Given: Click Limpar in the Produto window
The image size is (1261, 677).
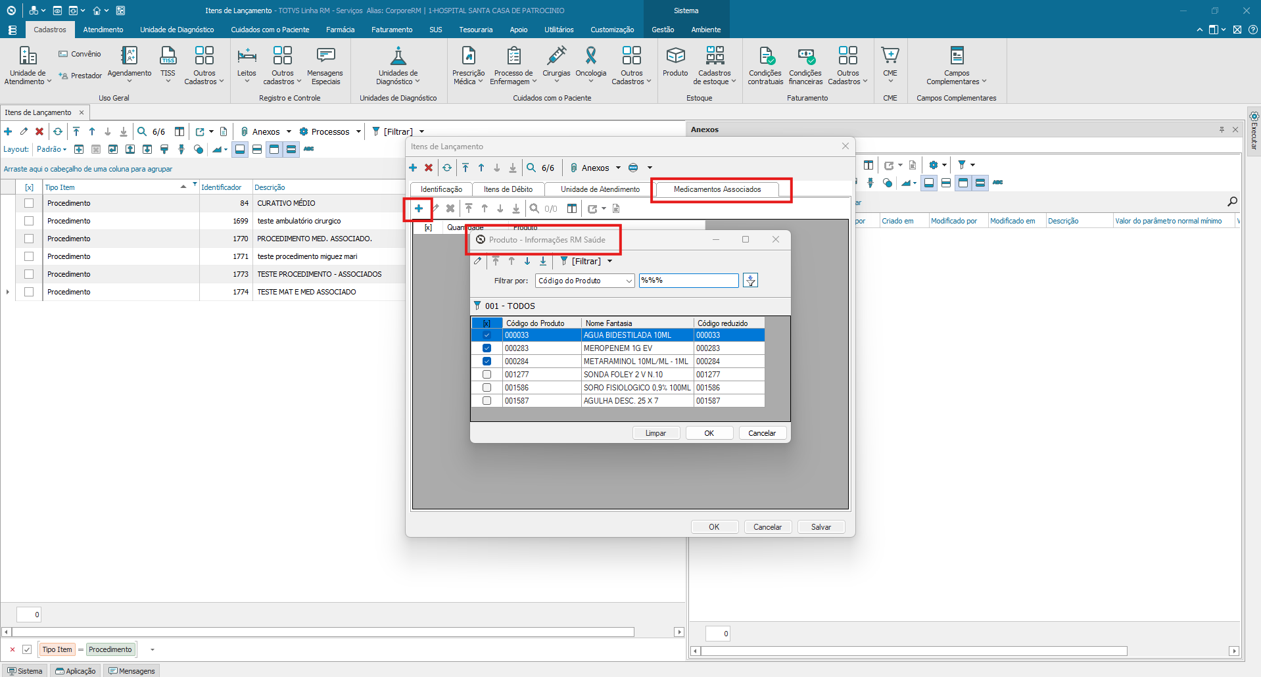Looking at the screenshot, I should click(655, 433).
